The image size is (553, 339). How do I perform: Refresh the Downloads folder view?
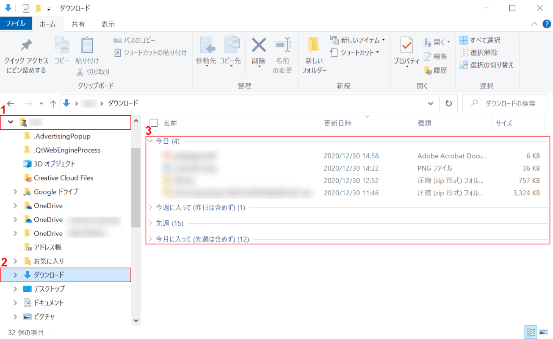448,103
